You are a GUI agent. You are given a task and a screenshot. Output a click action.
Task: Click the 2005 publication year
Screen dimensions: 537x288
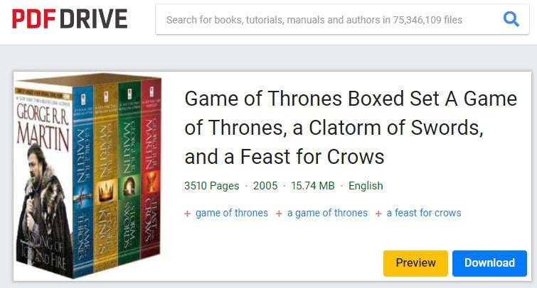pyautogui.click(x=262, y=186)
